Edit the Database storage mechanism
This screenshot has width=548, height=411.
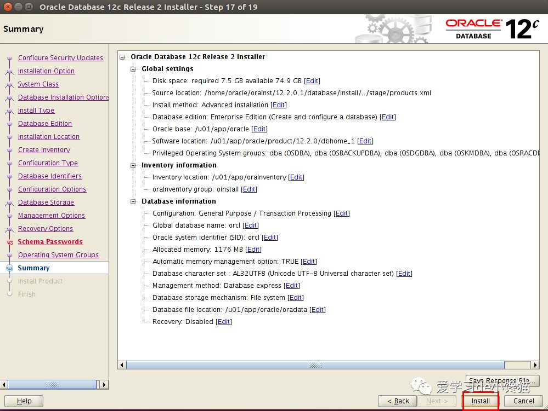click(296, 298)
